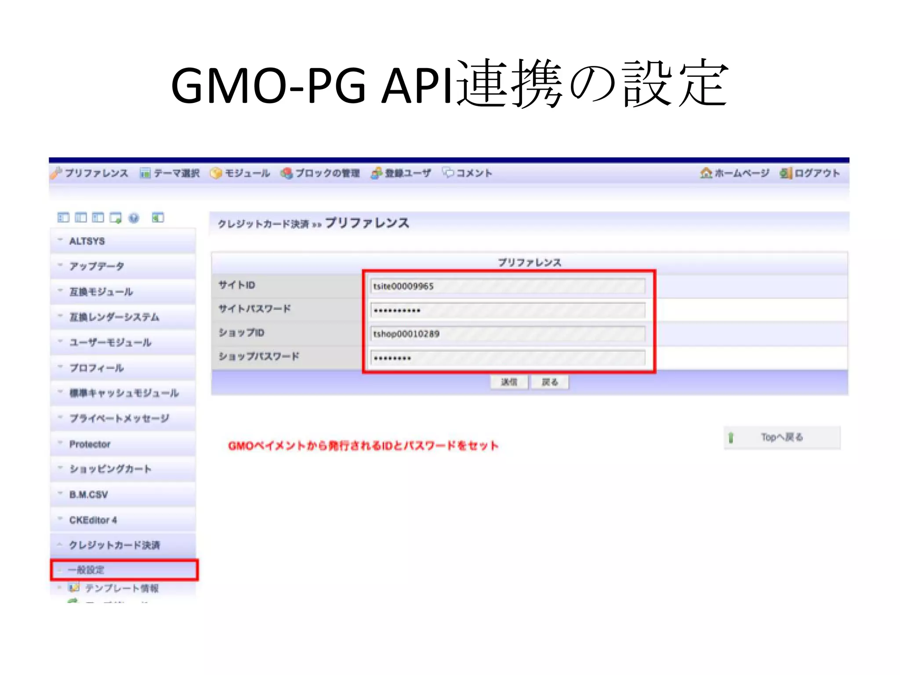This screenshot has width=900, height=675.
Task: Open プリファレンス in the top navigation bar
Action: click(89, 173)
